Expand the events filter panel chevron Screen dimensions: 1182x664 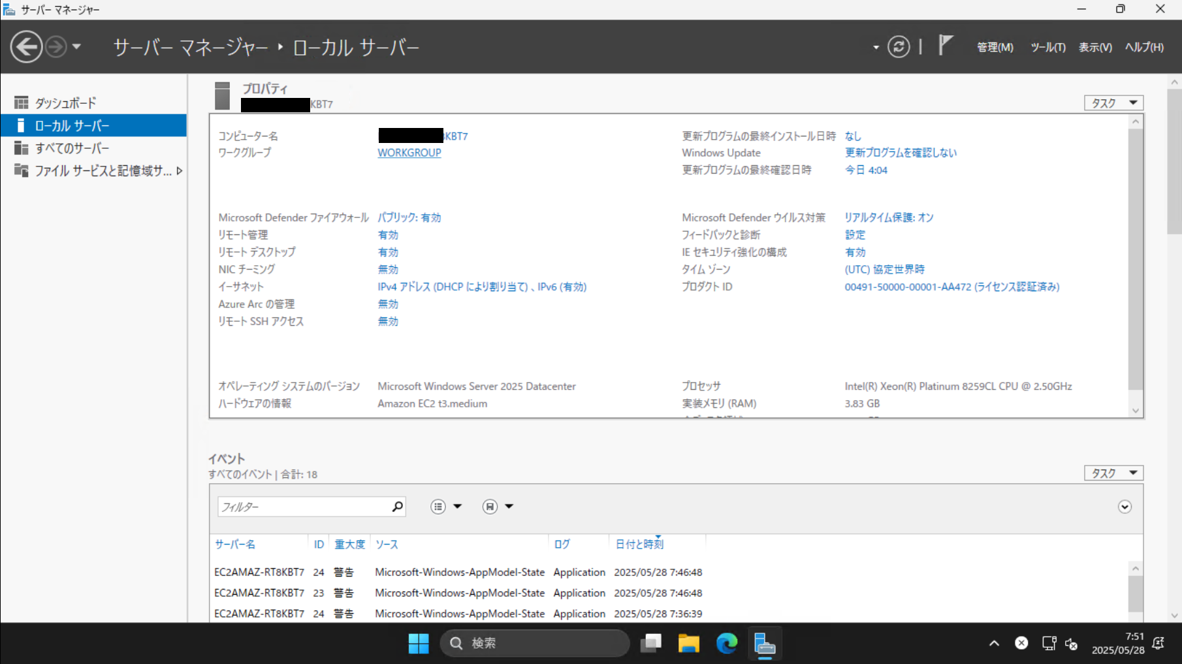(1125, 507)
